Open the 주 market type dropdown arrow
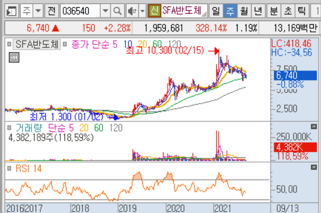This screenshot has height=213, width=321. click(38, 11)
